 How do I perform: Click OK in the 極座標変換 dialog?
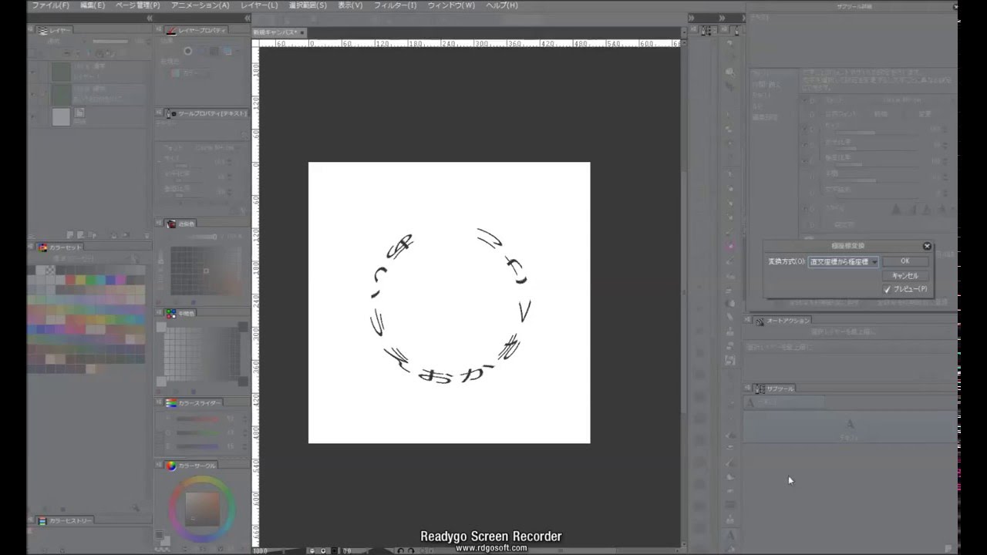[x=904, y=261]
